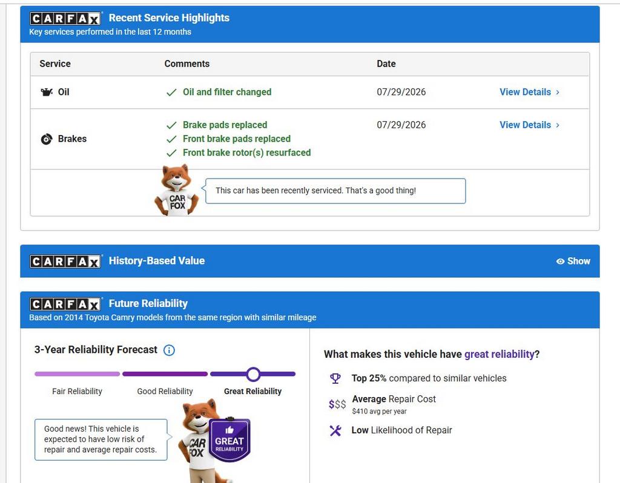Click the brake disc icon in Brakes row

click(47, 139)
